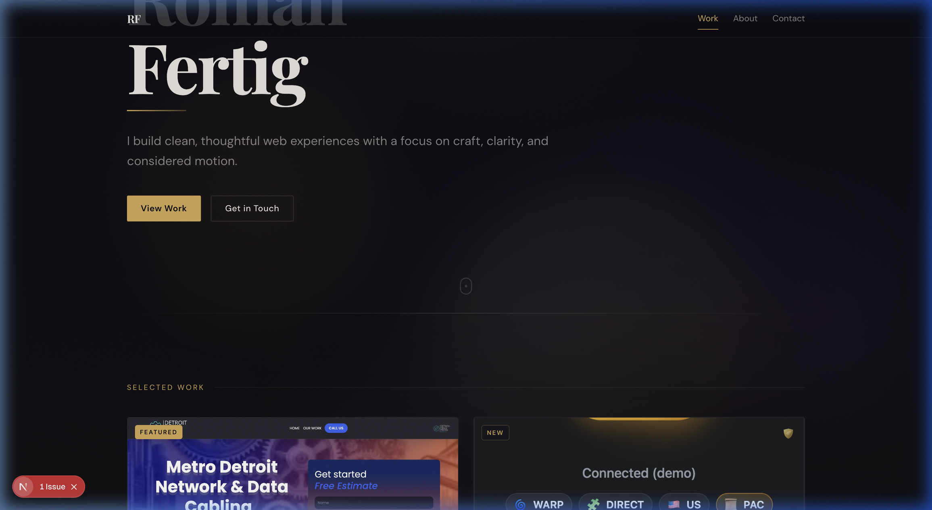Screen dimensions: 932x510
Task: Click the Get in Touch button
Action: click(252, 208)
